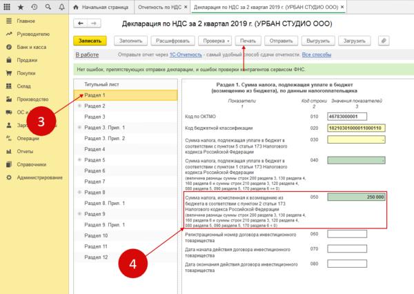
Task: Click the forward arrow navigation button
Action: [x=94, y=23]
